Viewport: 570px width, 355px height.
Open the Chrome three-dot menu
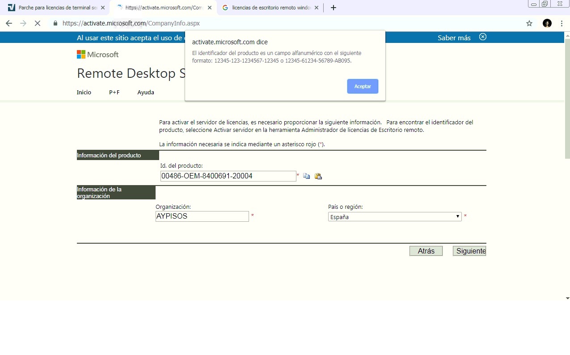point(562,23)
